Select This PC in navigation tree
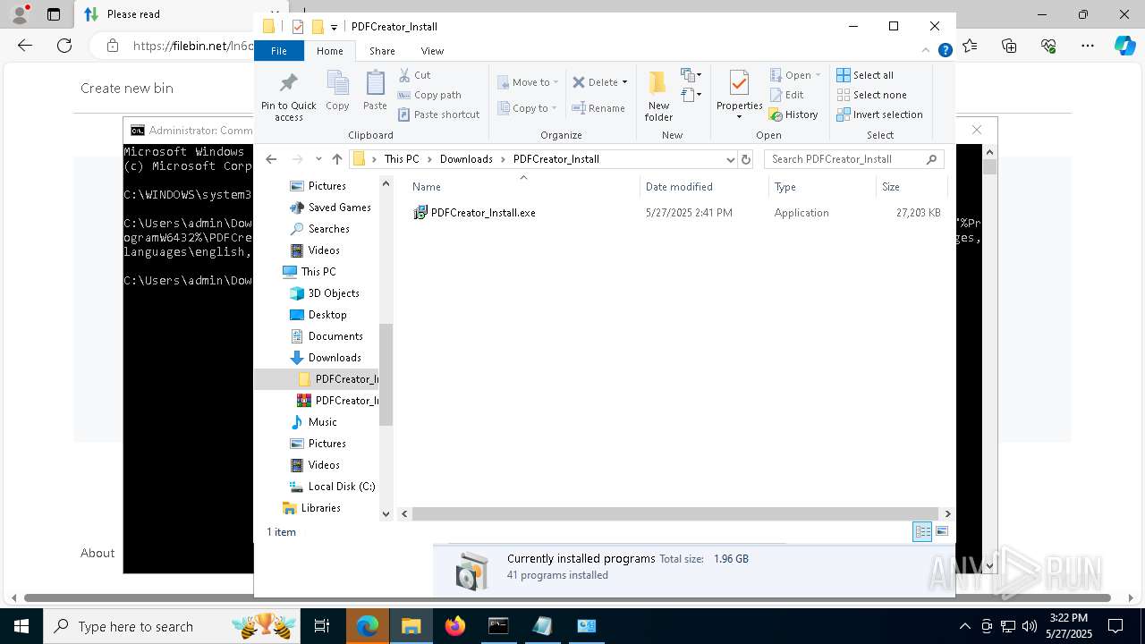 pyautogui.click(x=318, y=272)
